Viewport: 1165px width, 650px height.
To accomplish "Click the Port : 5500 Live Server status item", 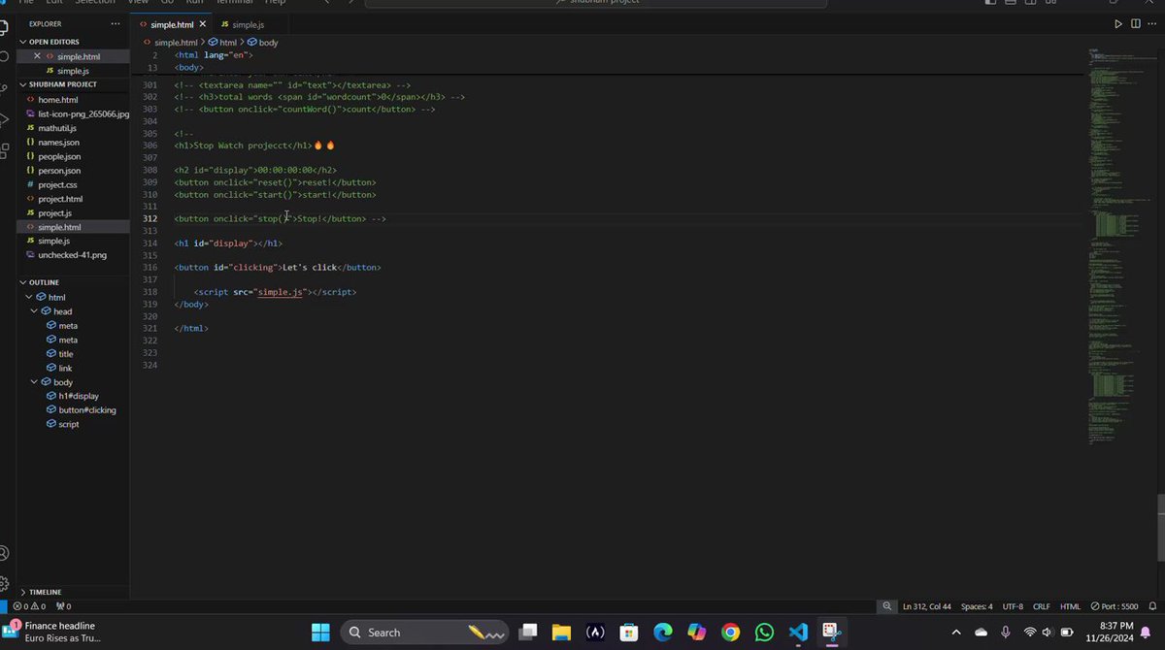I will (1114, 606).
